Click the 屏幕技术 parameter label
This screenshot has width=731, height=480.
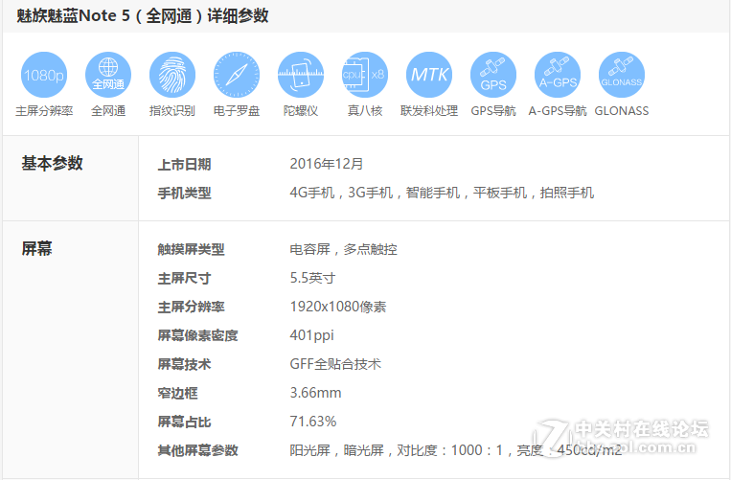coord(185,364)
